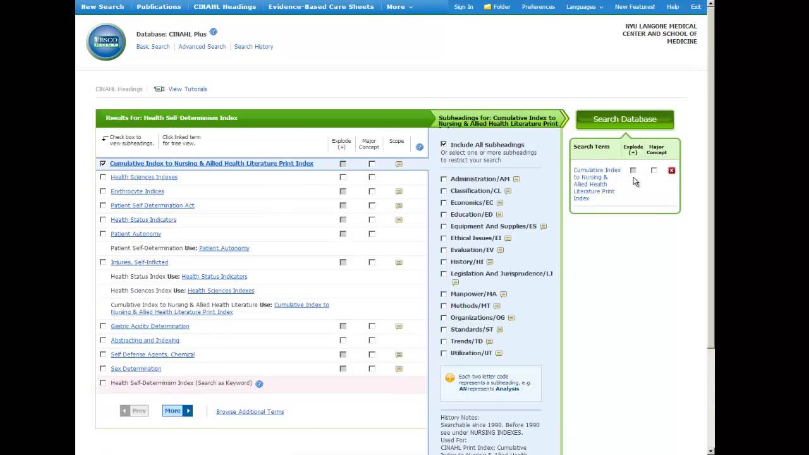Open the Folder icon link
Viewport: 809px width, 455px height.
(497, 7)
